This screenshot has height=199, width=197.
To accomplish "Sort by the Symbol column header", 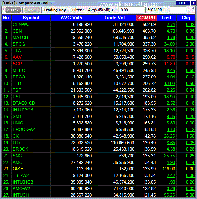I will point(31,18).
